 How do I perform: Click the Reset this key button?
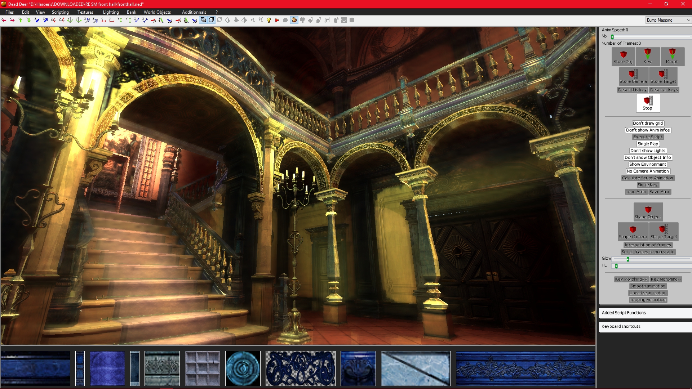(x=632, y=90)
